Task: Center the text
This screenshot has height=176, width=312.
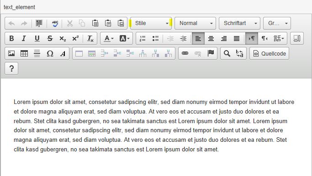Action: coord(211,38)
